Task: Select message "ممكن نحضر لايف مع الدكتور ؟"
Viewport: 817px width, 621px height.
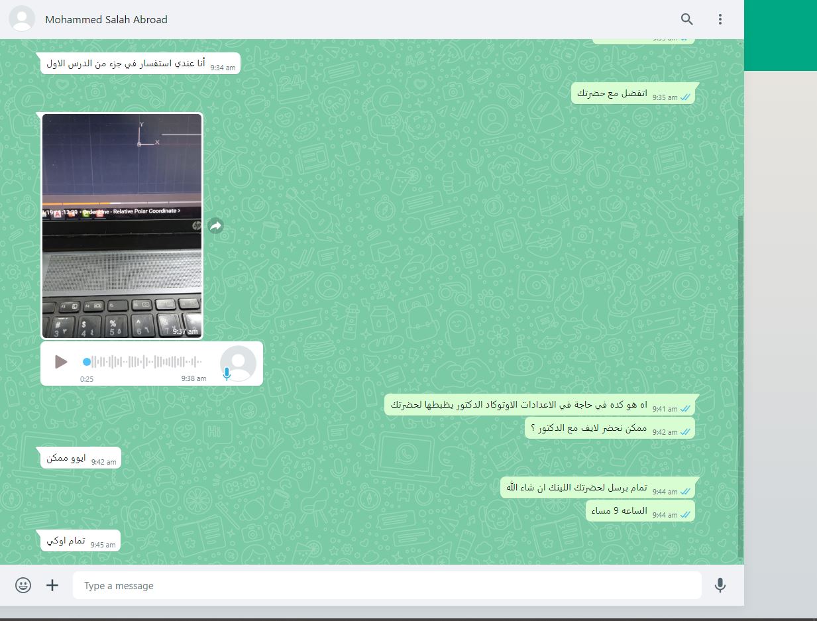Action: click(610, 428)
